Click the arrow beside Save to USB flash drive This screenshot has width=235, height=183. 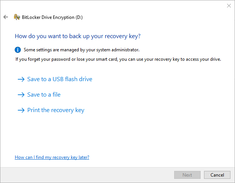21,79
